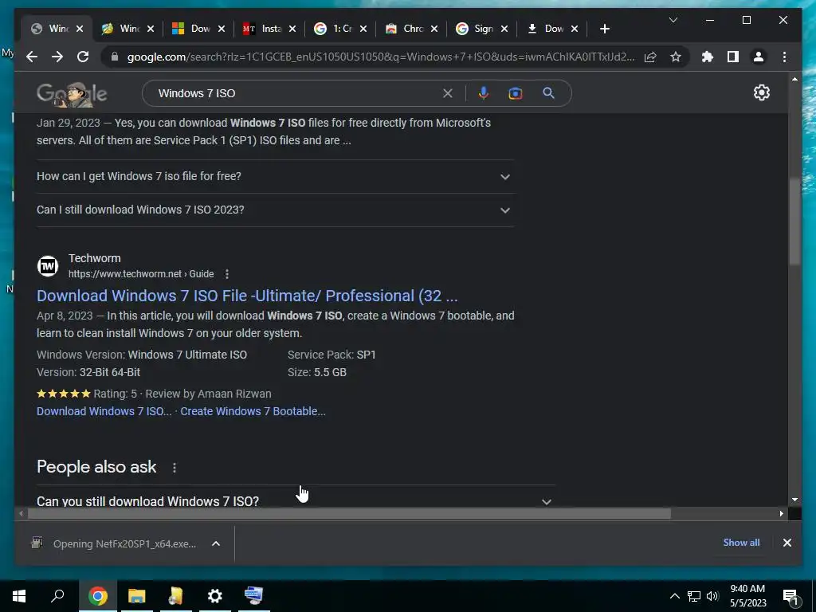Open File Explorer from the taskbar
This screenshot has height=612, width=816.
click(x=137, y=596)
